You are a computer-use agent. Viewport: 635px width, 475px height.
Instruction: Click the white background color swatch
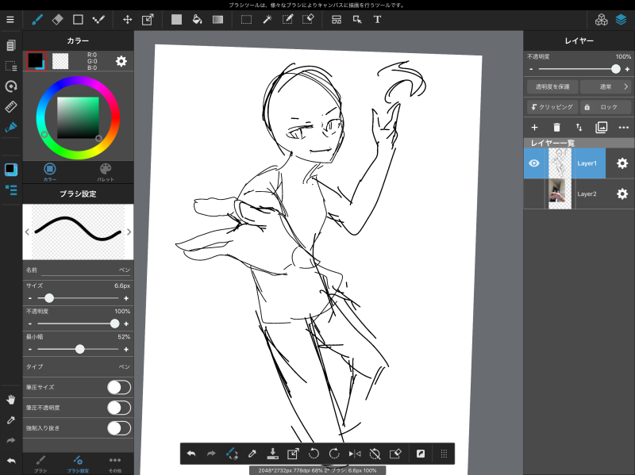click(60, 60)
